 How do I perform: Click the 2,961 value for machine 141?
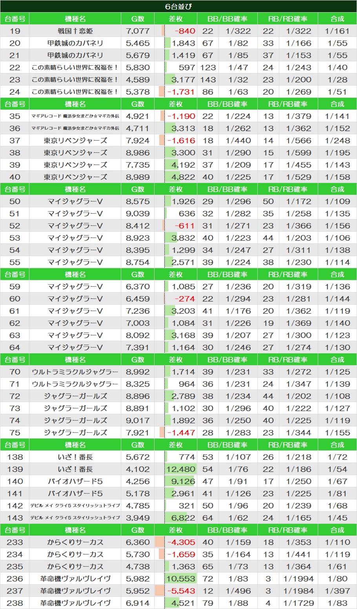tap(183, 494)
